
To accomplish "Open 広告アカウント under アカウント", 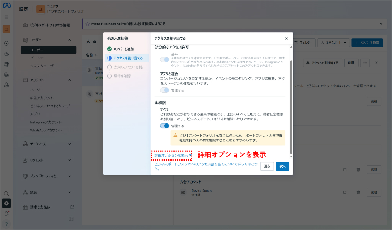I will coord(42,97).
